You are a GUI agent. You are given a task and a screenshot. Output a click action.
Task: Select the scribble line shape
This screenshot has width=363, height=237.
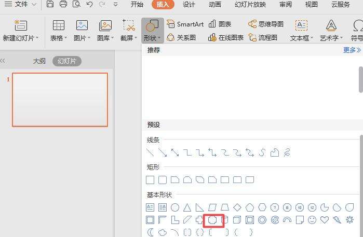coord(287,152)
